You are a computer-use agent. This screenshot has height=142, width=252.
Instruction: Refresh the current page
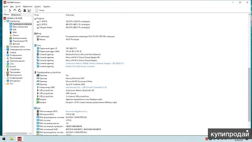[20, 10]
